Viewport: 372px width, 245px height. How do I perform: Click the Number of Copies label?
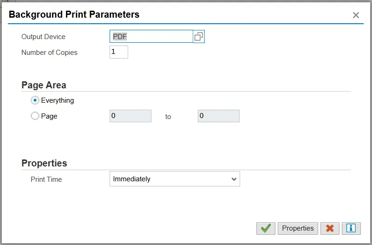point(49,53)
